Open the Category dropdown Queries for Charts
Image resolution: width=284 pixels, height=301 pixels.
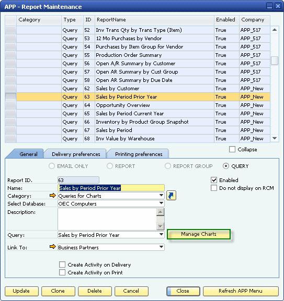tap(111, 196)
